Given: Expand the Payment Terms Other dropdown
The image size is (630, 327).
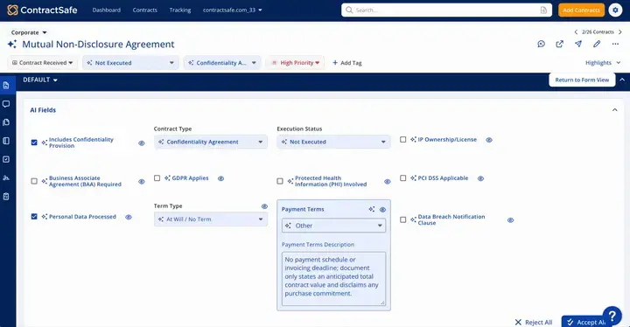Looking at the screenshot, I should pos(333,226).
